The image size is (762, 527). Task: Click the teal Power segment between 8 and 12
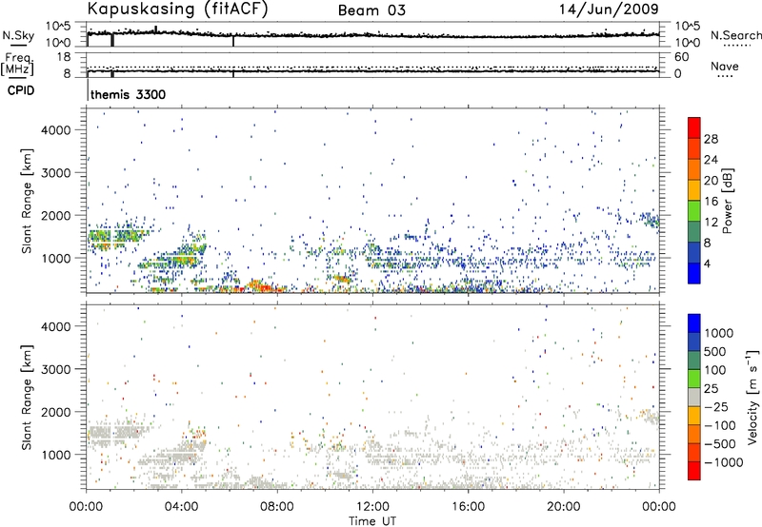coord(694,232)
